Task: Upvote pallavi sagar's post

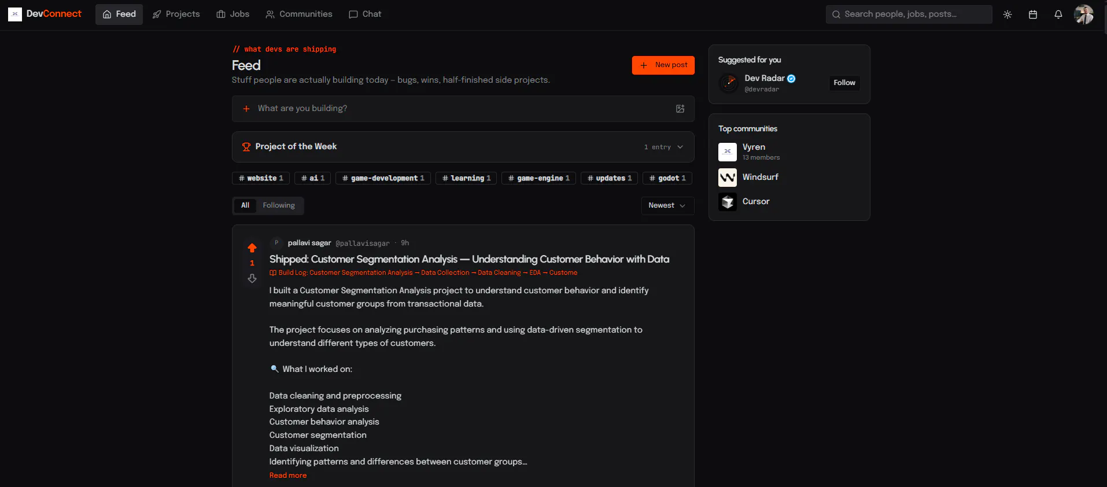Action: point(252,248)
